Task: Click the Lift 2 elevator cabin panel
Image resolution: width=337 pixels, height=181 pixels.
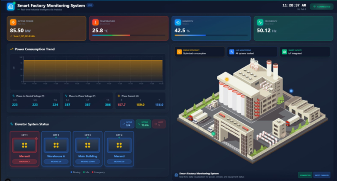Action: pyautogui.click(x=56, y=145)
